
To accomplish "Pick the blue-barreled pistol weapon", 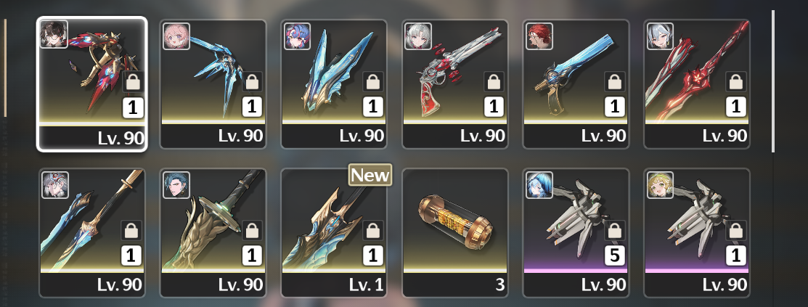I will pyautogui.click(x=576, y=84).
